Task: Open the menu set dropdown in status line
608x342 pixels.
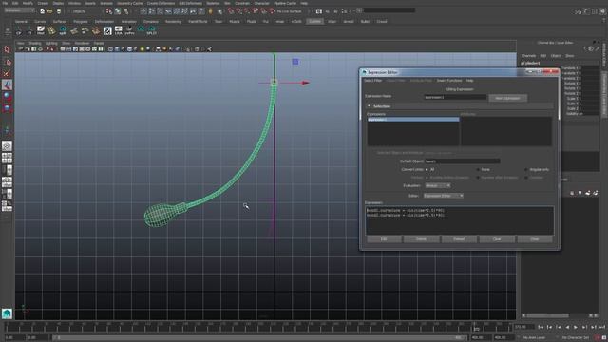Action: tap(19, 10)
